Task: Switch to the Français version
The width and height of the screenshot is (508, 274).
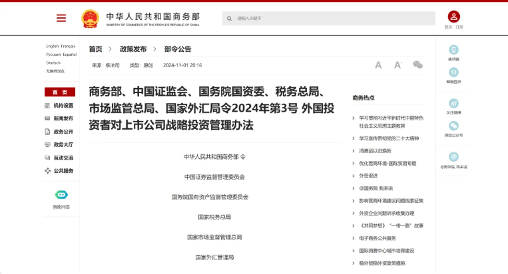Action: click(68, 47)
